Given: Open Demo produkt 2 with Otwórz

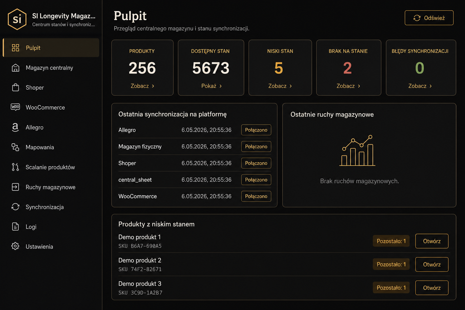Looking at the screenshot, I should coord(432,264).
